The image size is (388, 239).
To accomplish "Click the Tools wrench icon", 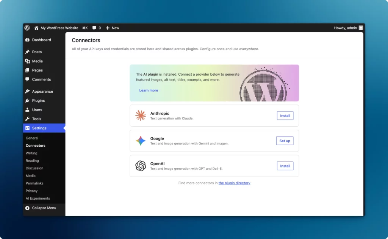I will coord(27,119).
